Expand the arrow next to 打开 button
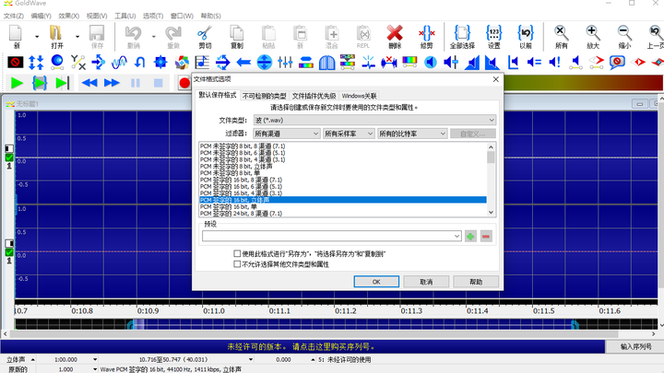The image size is (664, 373). 77,37
